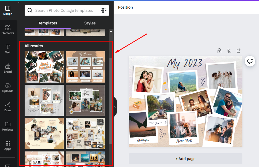Screen dimensions: 259x167
Task: Select the gray Vision Board template
Action: tap(44, 100)
